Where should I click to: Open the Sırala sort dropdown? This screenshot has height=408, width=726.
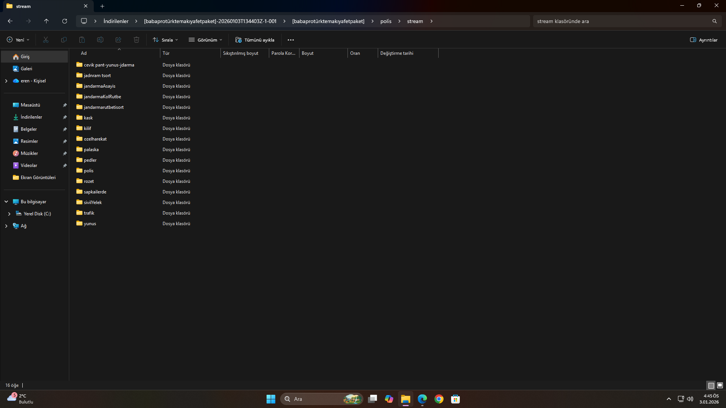click(165, 40)
